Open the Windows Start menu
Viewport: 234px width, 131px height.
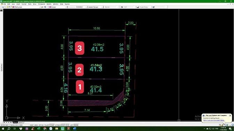[x=3, y=129]
